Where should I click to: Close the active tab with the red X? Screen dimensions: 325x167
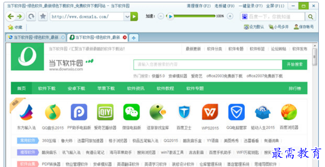125,37
